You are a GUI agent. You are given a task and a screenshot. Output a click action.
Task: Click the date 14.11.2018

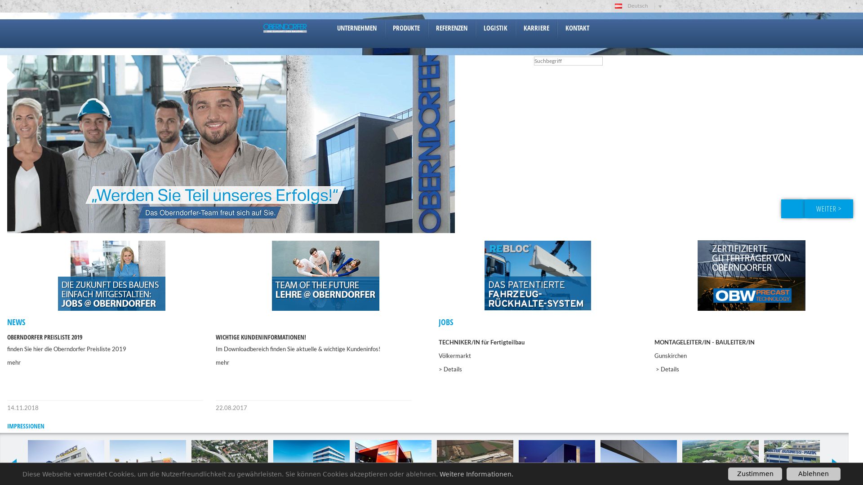(23, 408)
